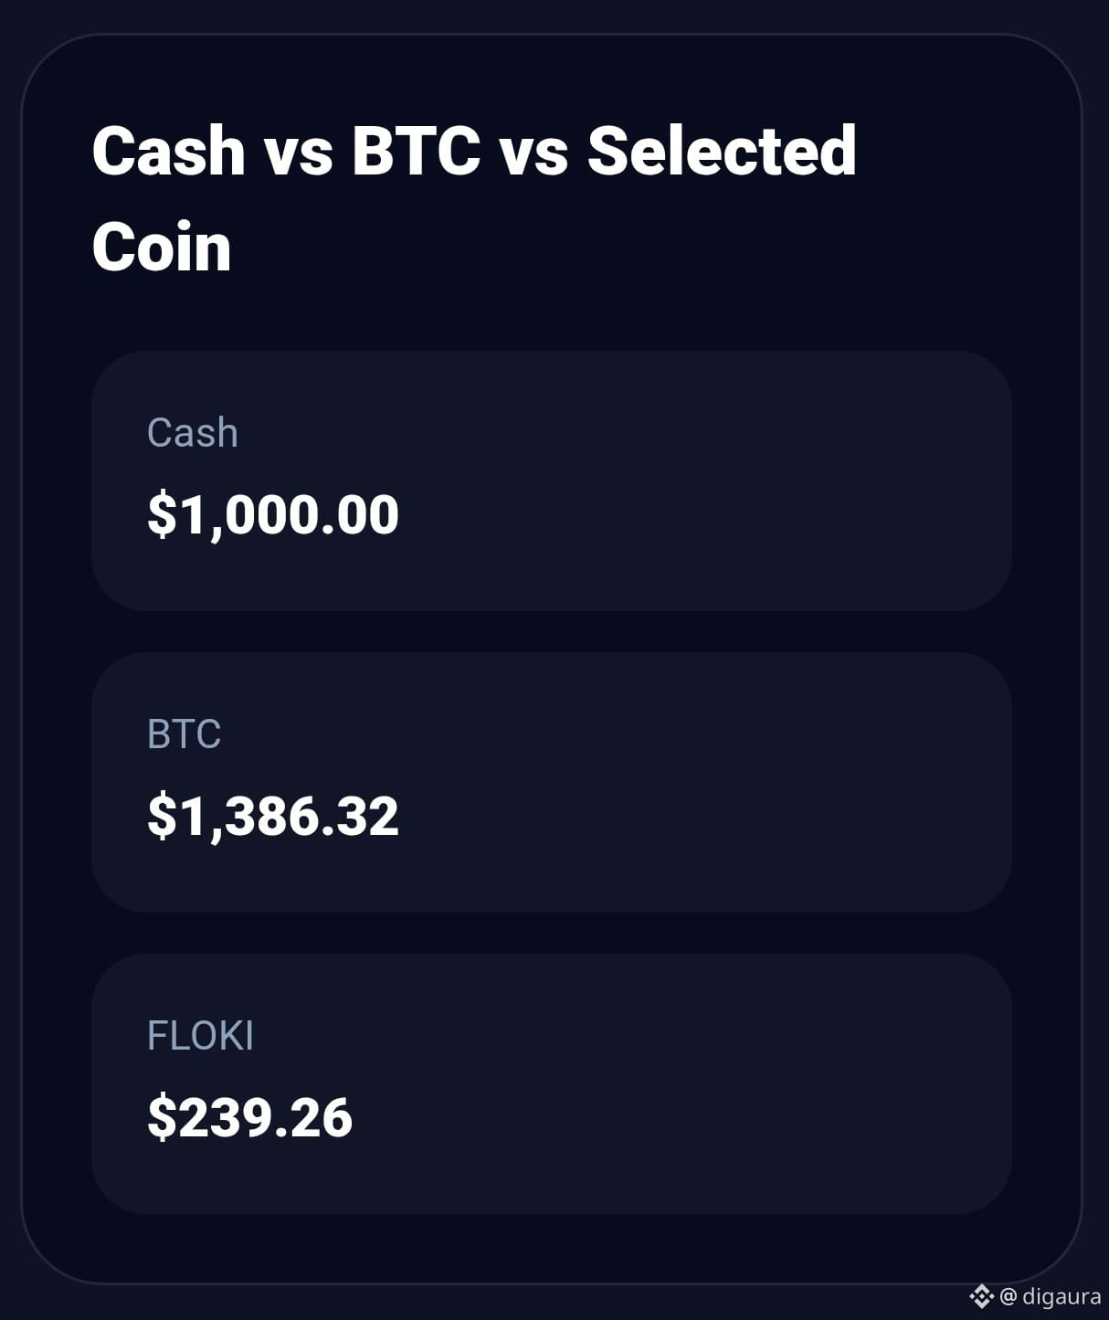Click the $239.26 FLOKI amount
Viewport: 1109px width, 1320px height.
click(249, 1116)
